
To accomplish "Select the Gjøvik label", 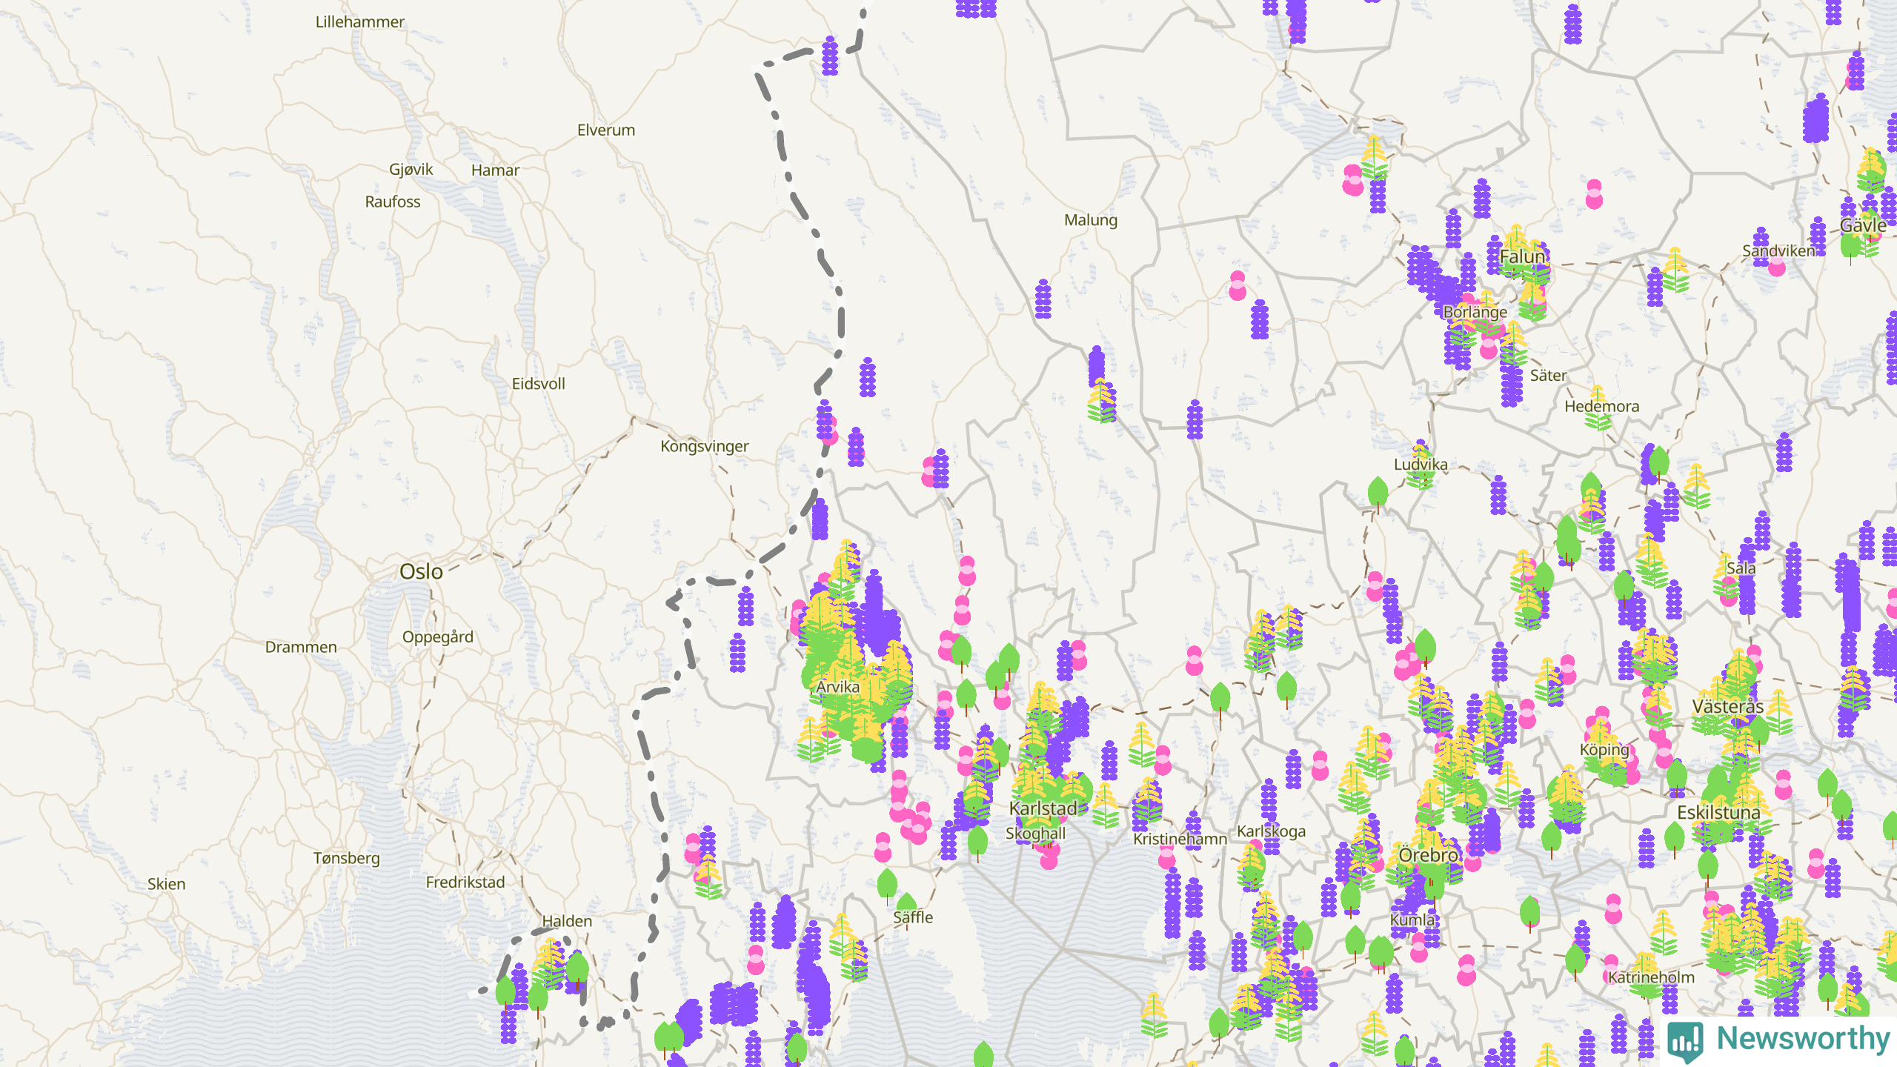I will pos(411,170).
